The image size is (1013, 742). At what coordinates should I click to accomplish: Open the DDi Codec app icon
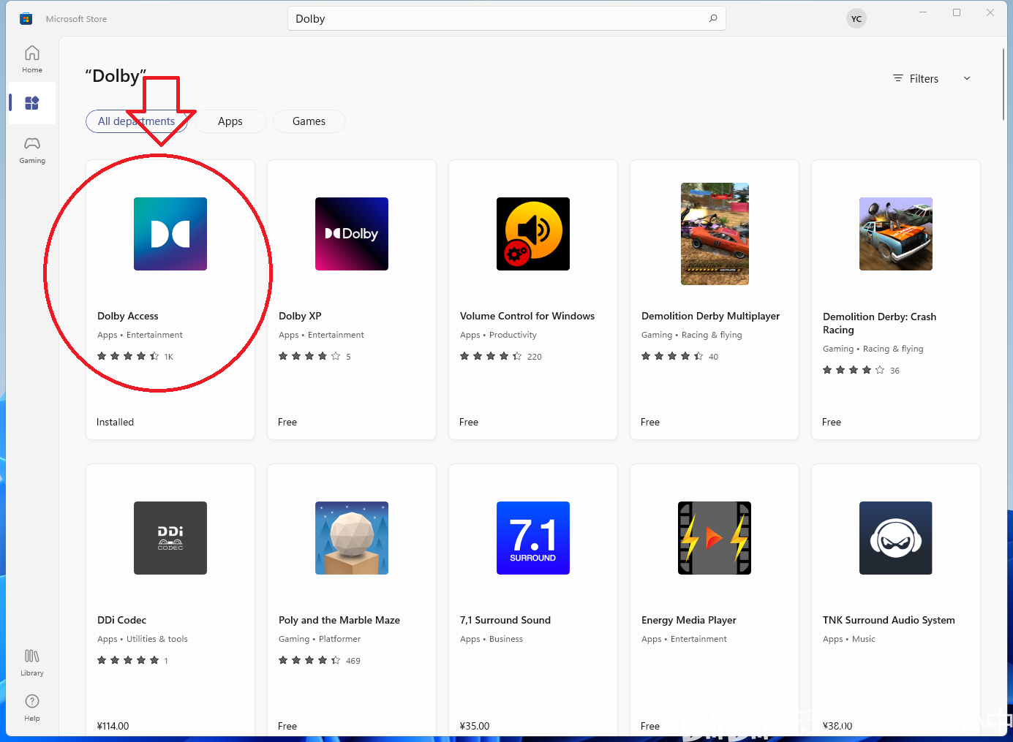[170, 538]
